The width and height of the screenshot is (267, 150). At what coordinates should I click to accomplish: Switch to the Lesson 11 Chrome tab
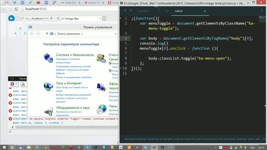tap(93, 3)
